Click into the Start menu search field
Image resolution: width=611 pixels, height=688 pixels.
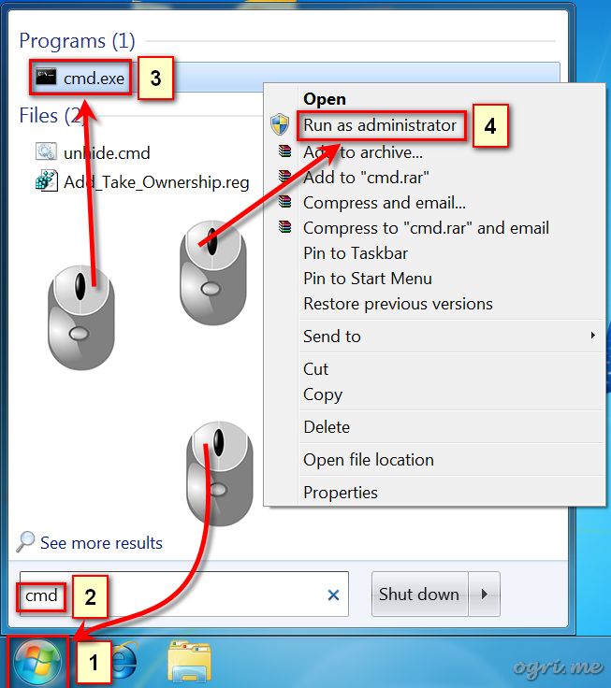[x=184, y=595]
